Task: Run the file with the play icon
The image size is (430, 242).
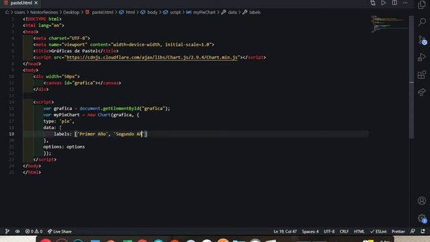Action: click(x=384, y=3)
